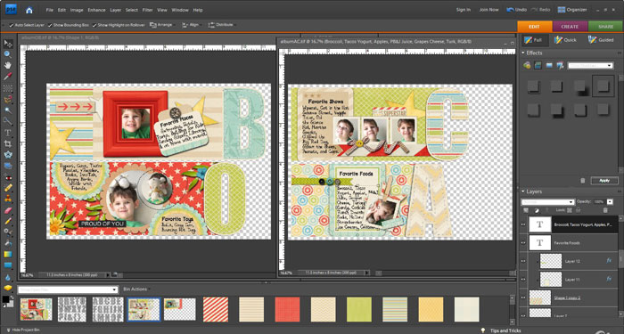
Task: Open the Arrange dropdown
Action: coord(161,25)
